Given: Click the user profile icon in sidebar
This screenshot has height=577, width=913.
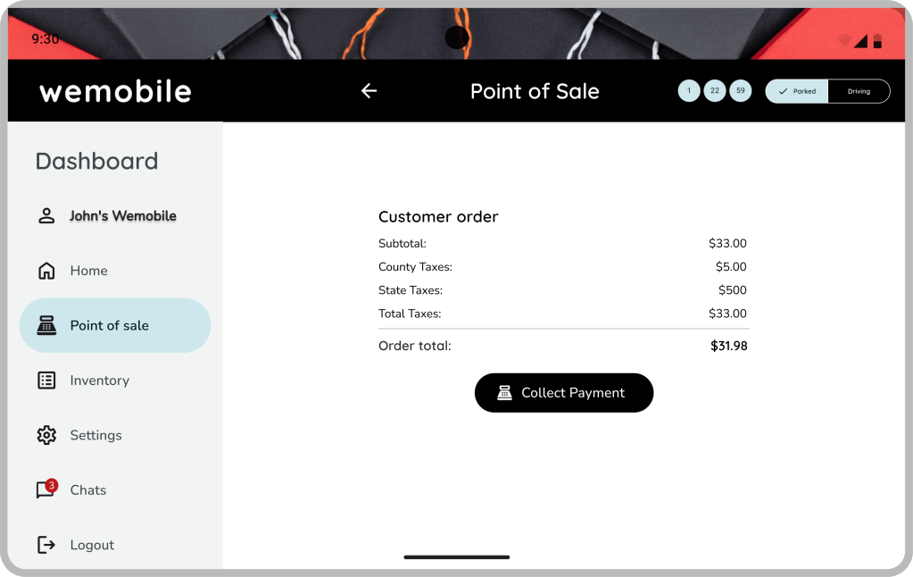Looking at the screenshot, I should (x=46, y=216).
